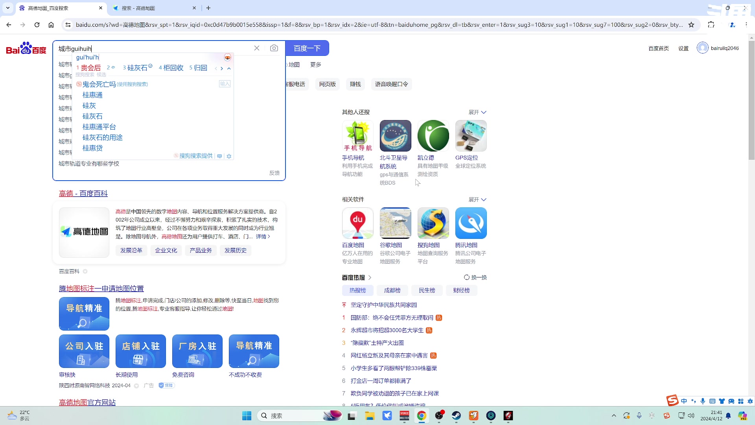Select Sogou suggestion 桂惠贷

(x=92, y=148)
